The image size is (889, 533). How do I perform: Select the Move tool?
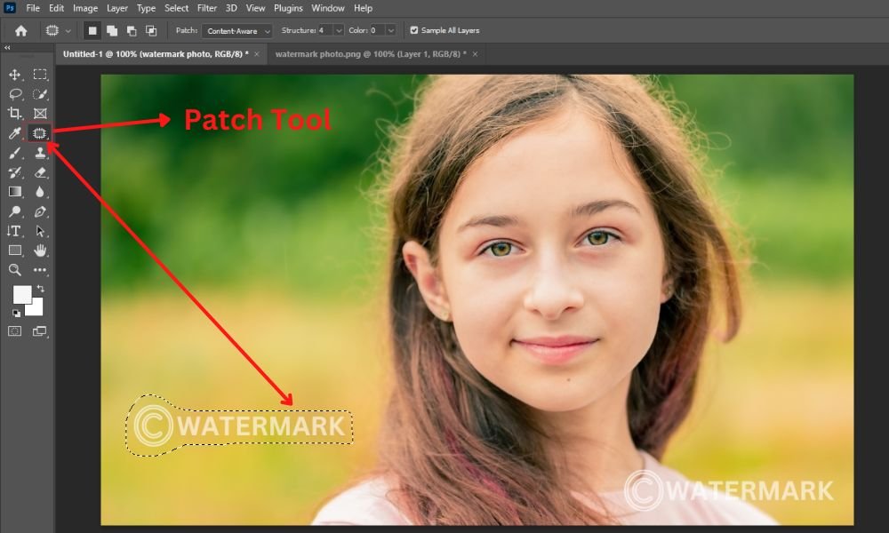(x=15, y=75)
